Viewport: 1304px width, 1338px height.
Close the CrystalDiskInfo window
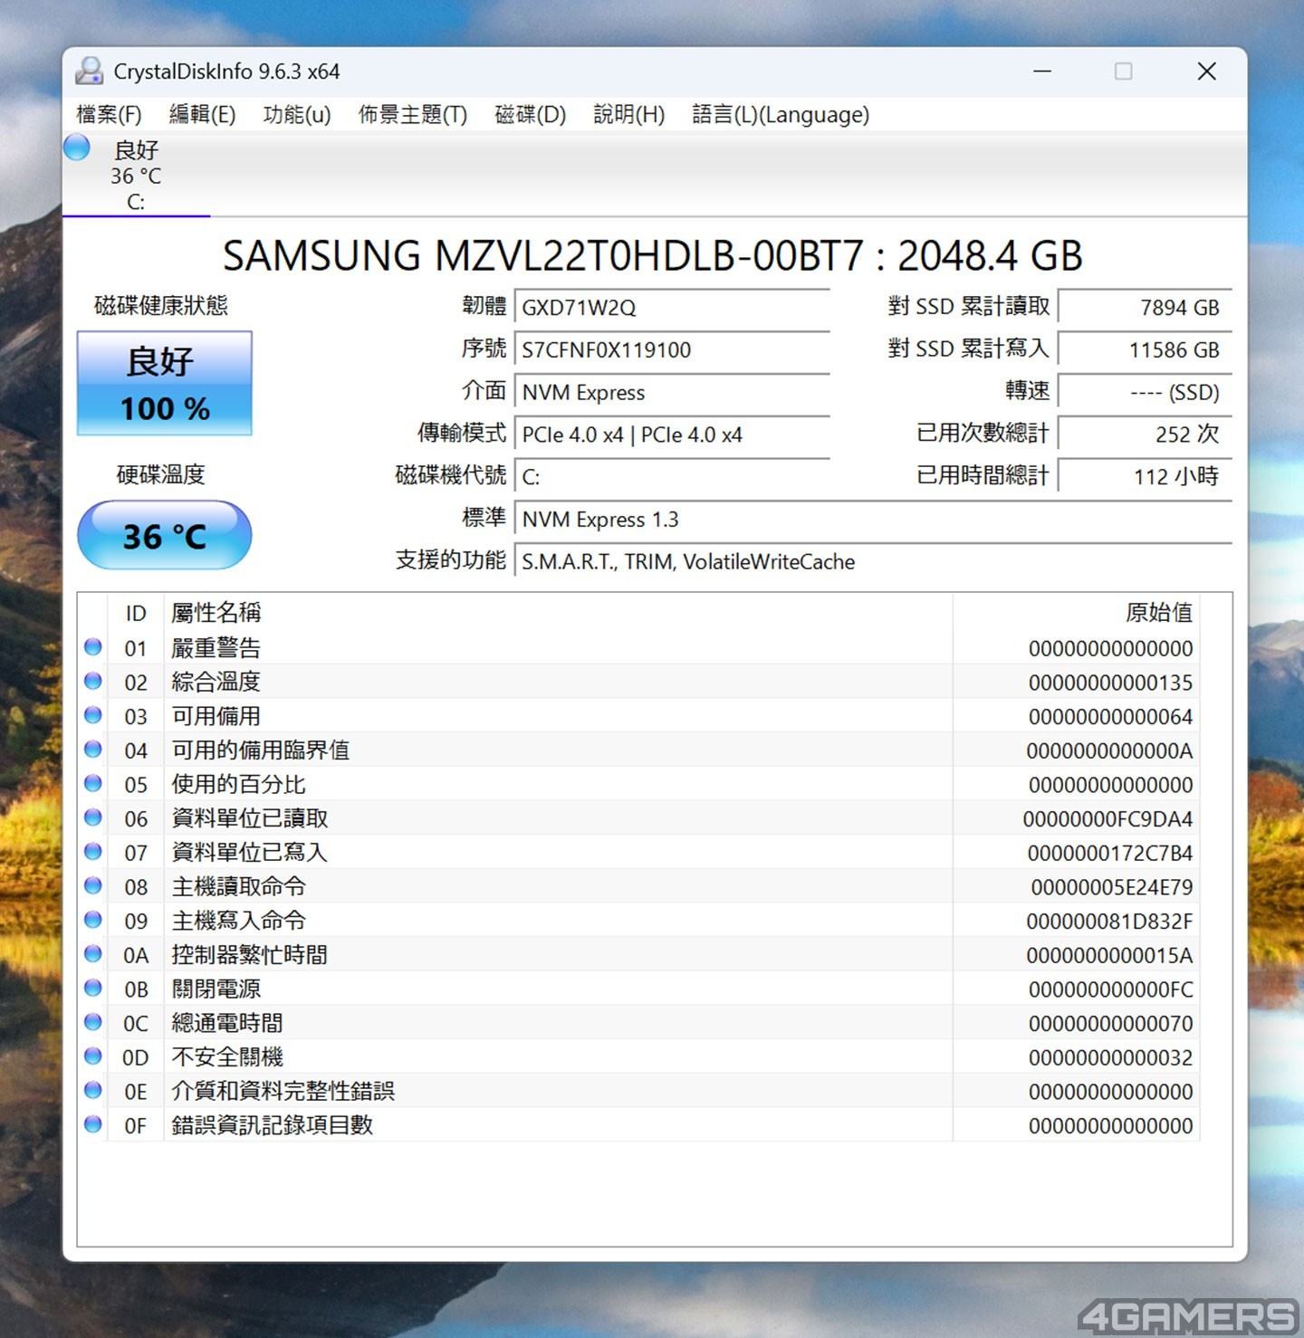[1206, 72]
